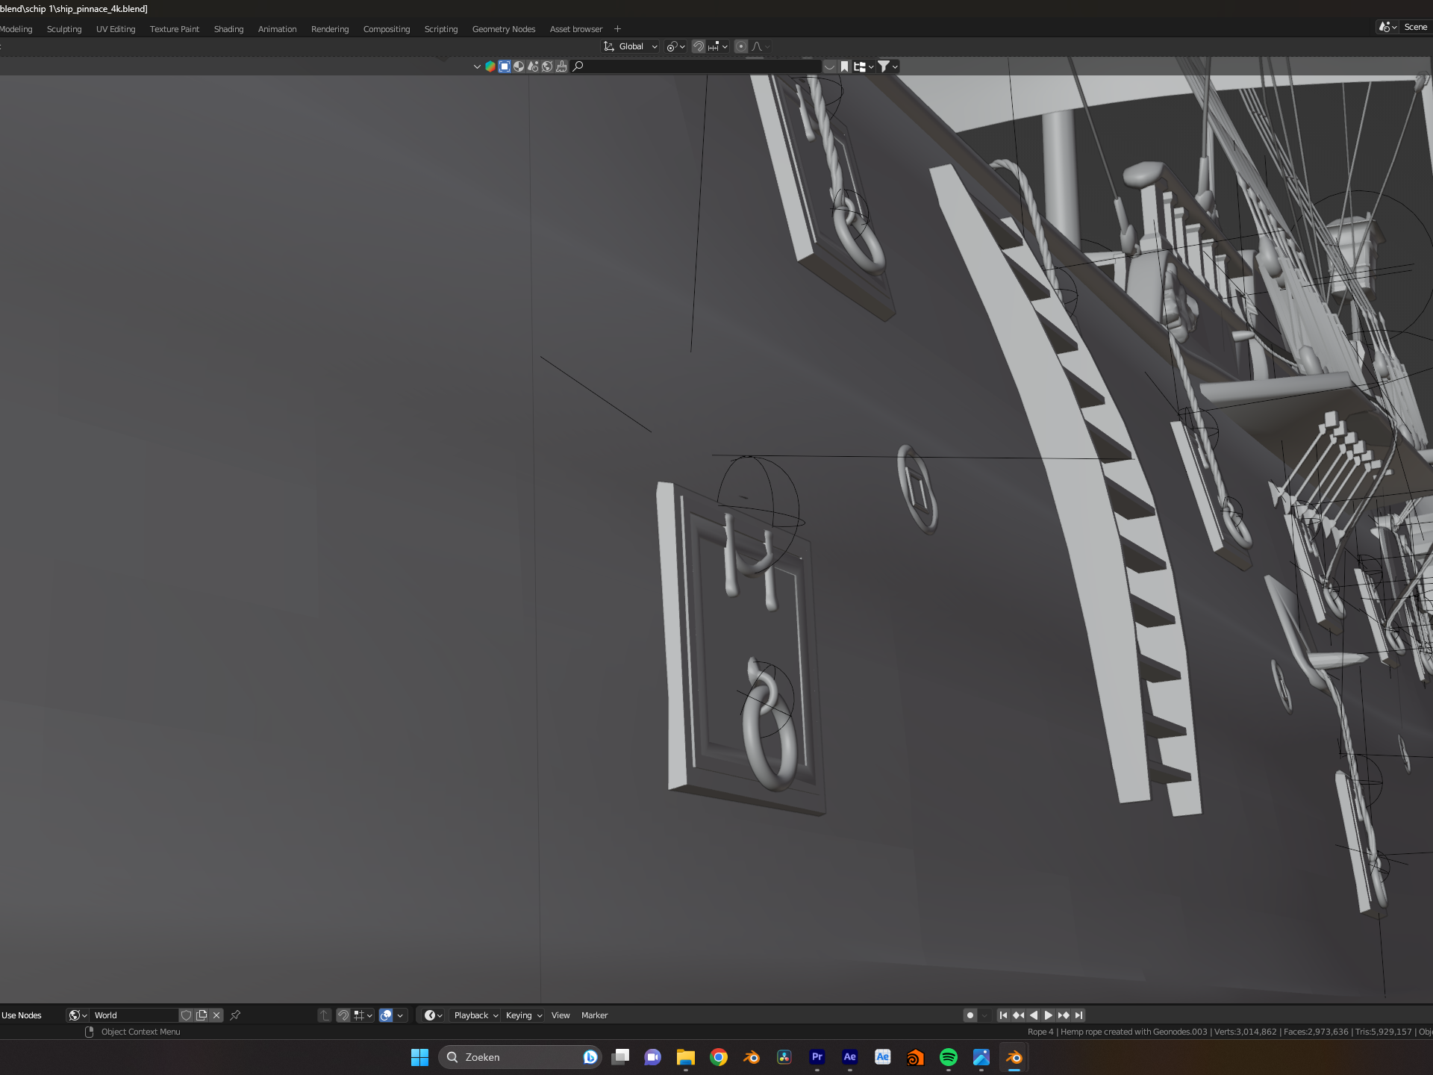Unlink the World datablock with X
Viewport: 1433px width, 1075px height.
click(216, 1015)
